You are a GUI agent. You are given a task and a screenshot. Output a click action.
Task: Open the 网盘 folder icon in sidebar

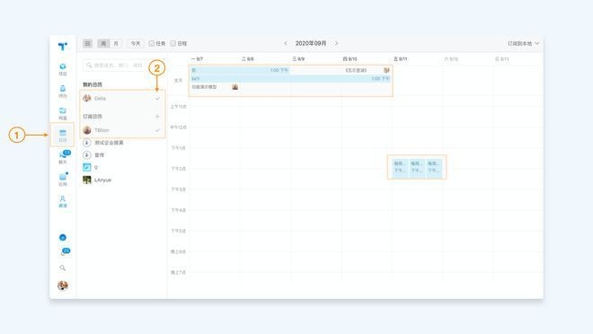pos(63,113)
